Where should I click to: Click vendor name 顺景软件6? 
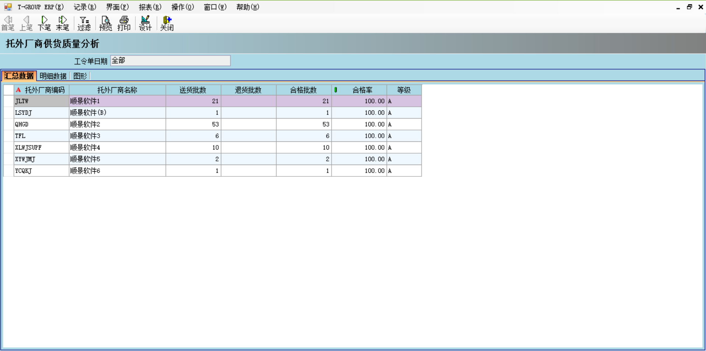point(117,171)
